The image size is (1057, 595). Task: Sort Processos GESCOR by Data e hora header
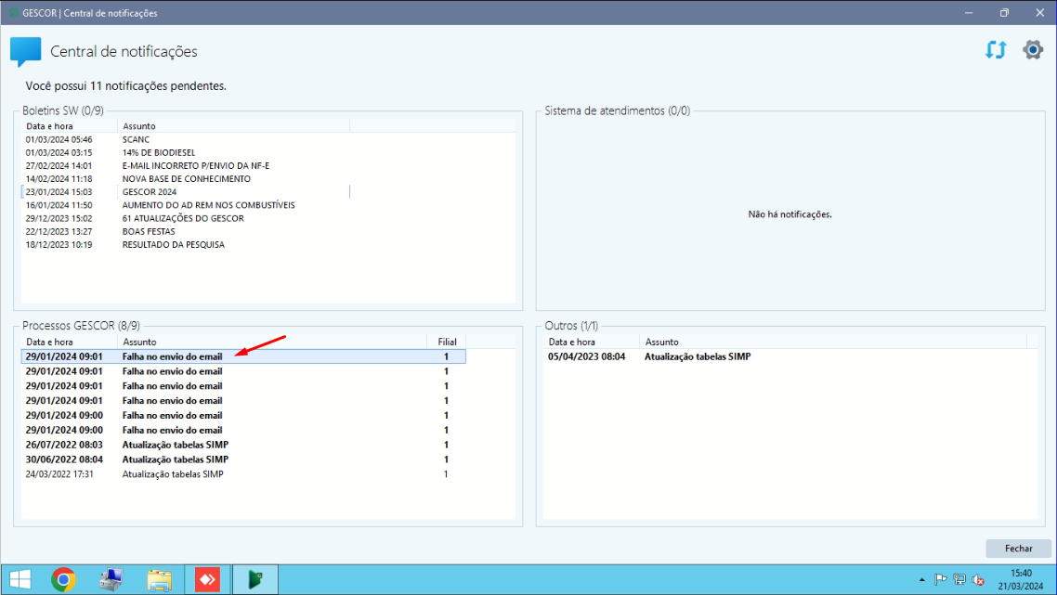[70, 342]
